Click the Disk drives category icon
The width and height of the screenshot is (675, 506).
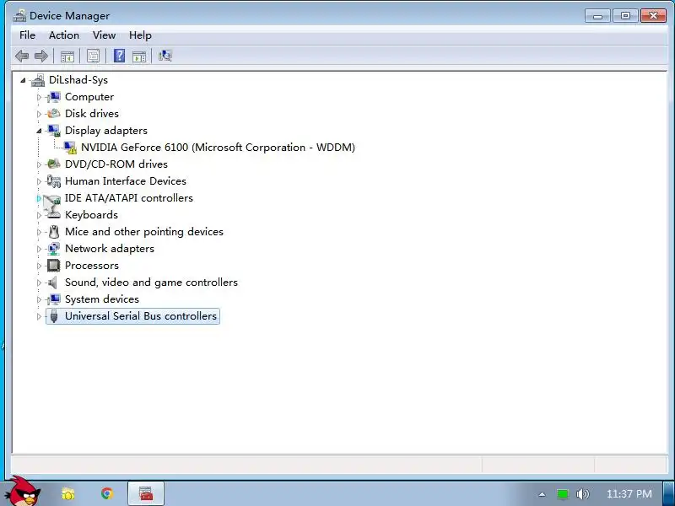(54, 114)
